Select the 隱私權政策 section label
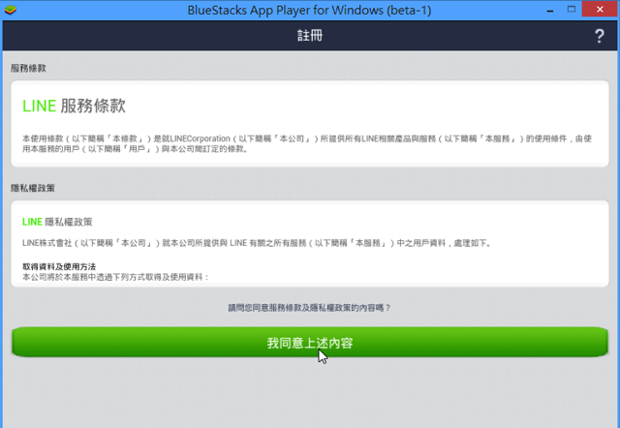Screen dimensions: 620x428 tap(35, 188)
